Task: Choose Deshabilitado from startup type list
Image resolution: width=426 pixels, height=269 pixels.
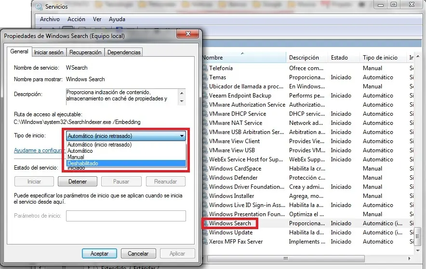Action: [126, 163]
